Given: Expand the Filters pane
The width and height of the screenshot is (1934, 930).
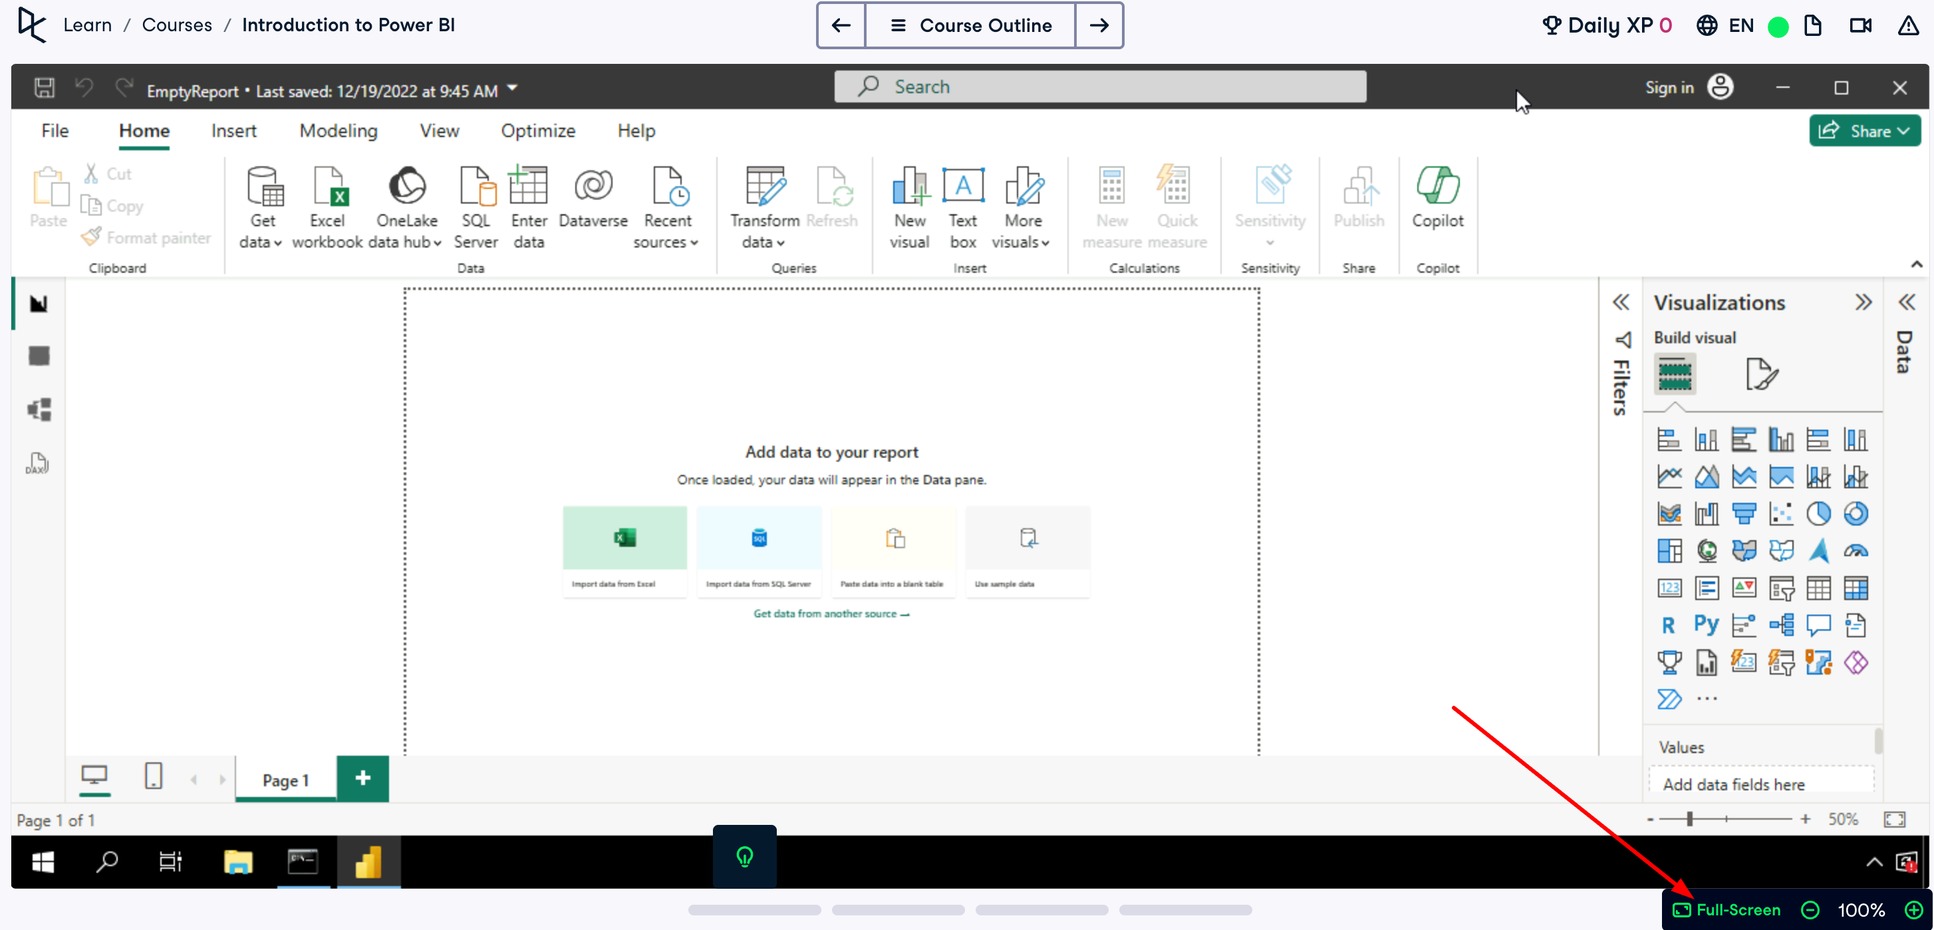Looking at the screenshot, I should pyautogui.click(x=1620, y=302).
